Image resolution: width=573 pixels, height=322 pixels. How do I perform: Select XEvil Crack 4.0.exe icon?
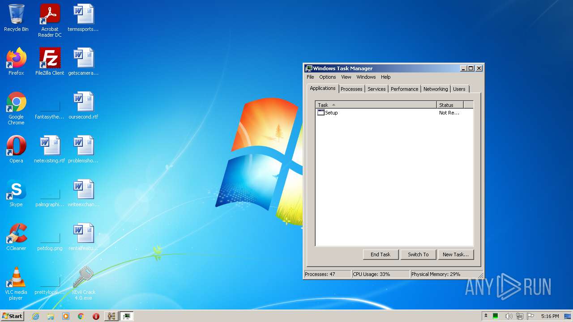(x=83, y=284)
